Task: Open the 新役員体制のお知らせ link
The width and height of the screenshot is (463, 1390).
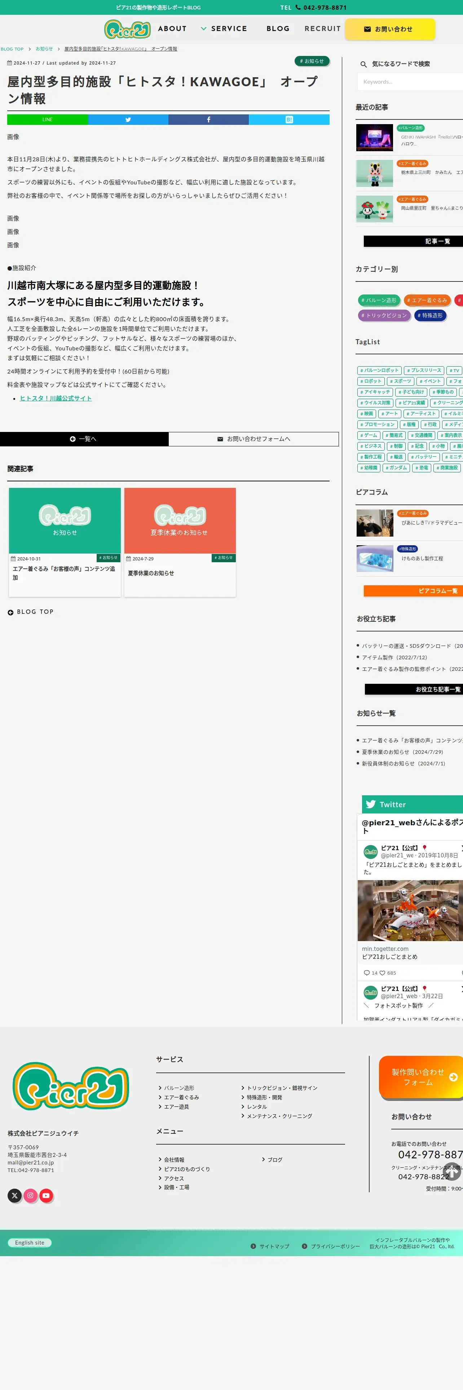Action: (404, 764)
